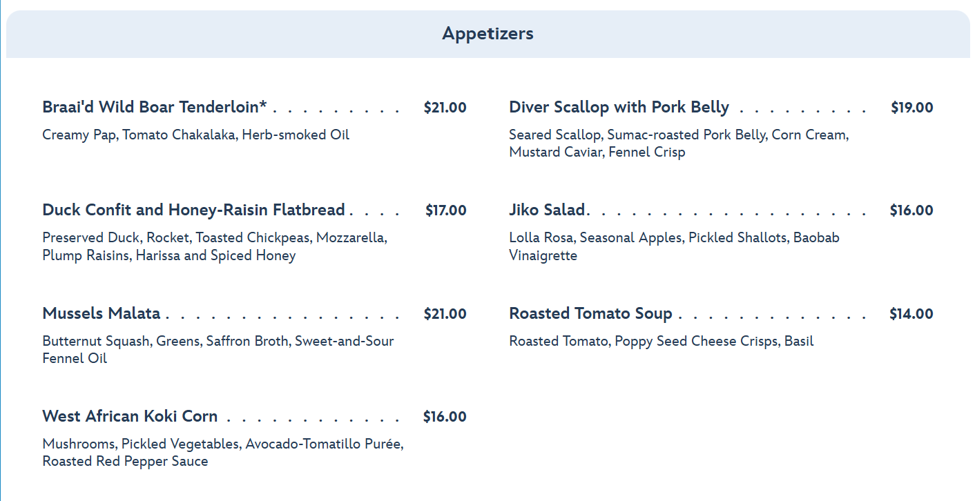Select the West African Koki Corn title
The height and width of the screenshot is (501, 975).
pos(130,417)
